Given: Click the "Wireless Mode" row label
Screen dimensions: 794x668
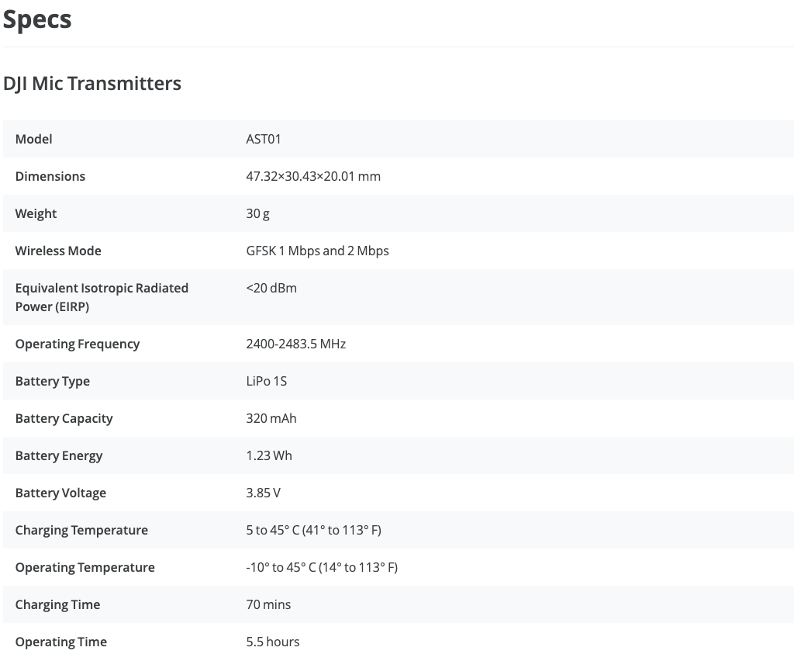Looking at the screenshot, I should pos(58,251).
